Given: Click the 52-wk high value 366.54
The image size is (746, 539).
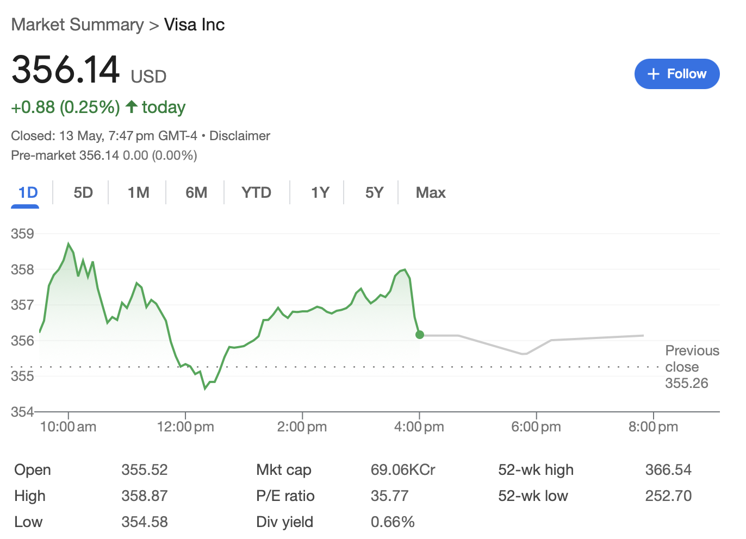Looking at the screenshot, I should click(668, 469).
